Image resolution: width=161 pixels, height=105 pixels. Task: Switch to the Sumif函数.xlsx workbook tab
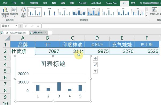(x=14, y=33)
